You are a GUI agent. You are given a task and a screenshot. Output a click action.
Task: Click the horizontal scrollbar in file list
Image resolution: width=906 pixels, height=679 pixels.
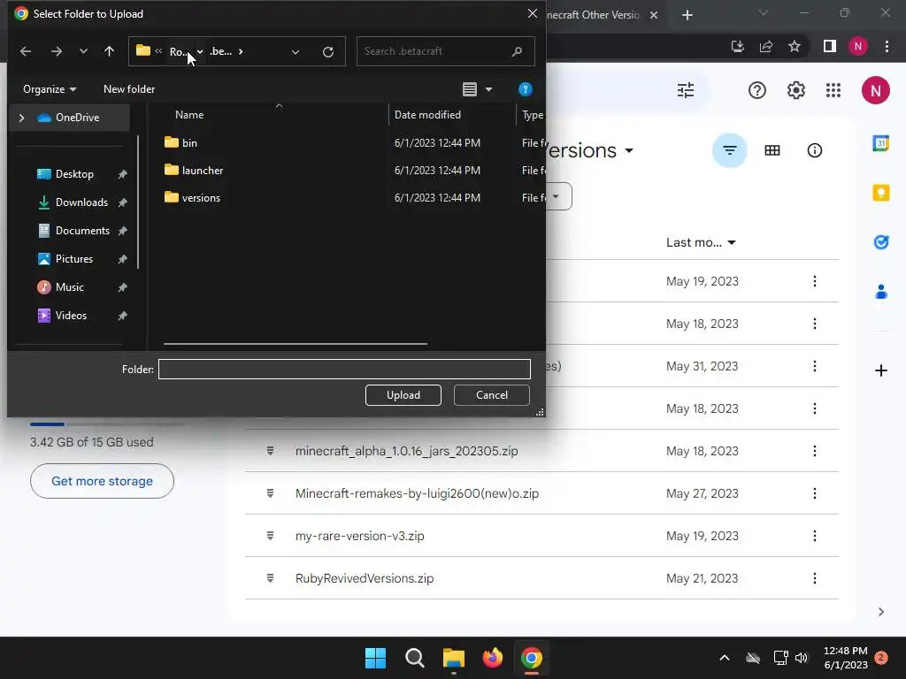[296, 344]
